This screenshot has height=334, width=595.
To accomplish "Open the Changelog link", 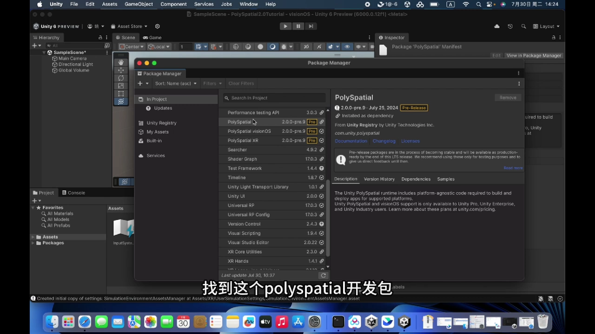I will (x=384, y=141).
